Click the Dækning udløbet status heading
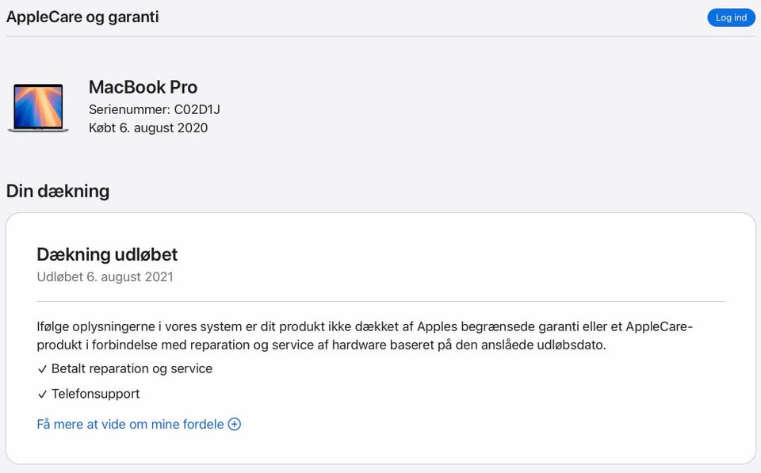This screenshot has width=761, height=473. [107, 254]
